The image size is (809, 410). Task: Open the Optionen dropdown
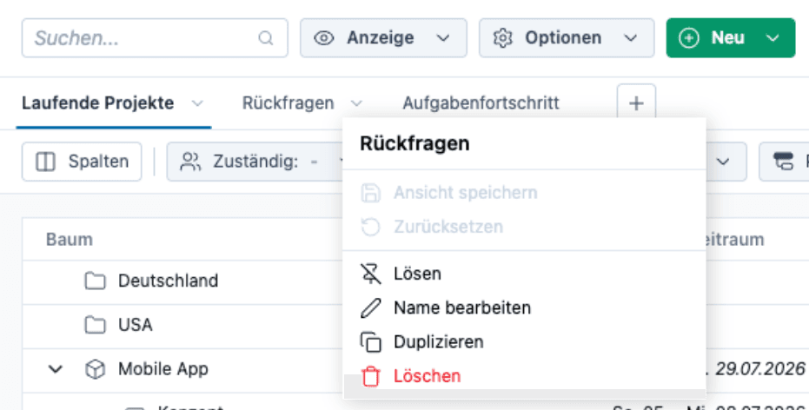tap(567, 38)
